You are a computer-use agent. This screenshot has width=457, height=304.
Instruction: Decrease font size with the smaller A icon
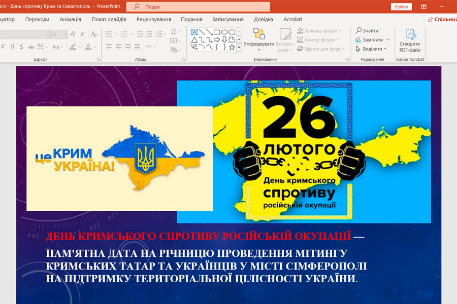(x=83, y=34)
